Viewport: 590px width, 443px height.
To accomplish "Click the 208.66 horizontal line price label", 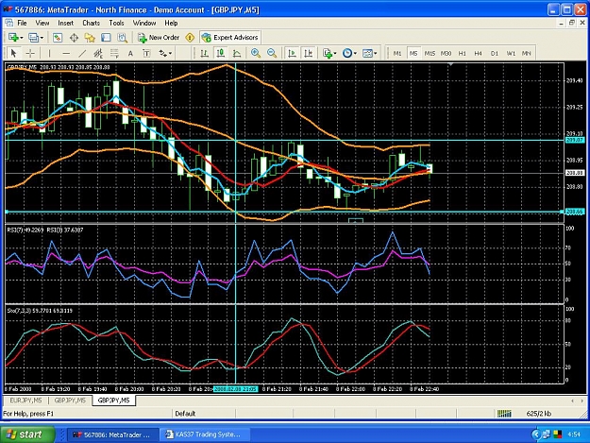I will 575,212.
